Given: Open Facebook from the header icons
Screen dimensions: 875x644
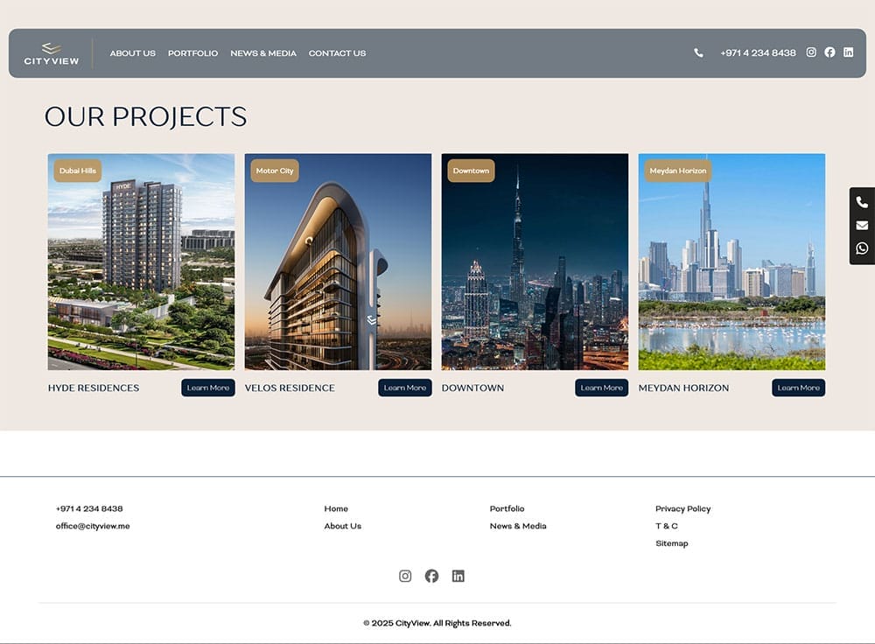Looking at the screenshot, I should tap(829, 52).
